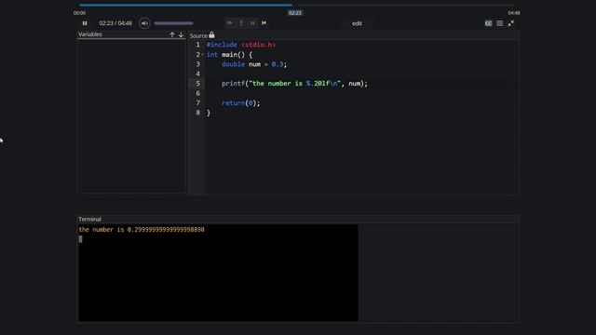Collapse the main function fold arrow on line 2
This screenshot has width=596, height=335.
pyautogui.click(x=202, y=55)
